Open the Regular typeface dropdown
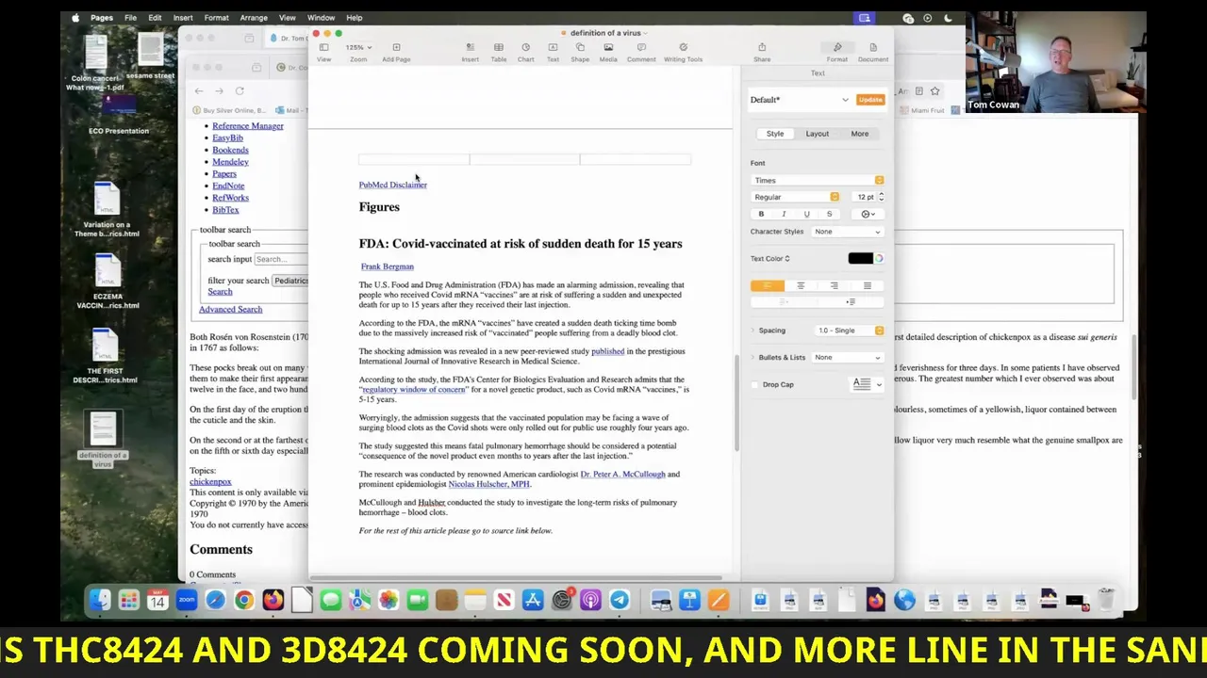 pos(796,197)
